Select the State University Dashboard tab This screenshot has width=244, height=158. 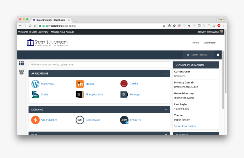pos(51,20)
